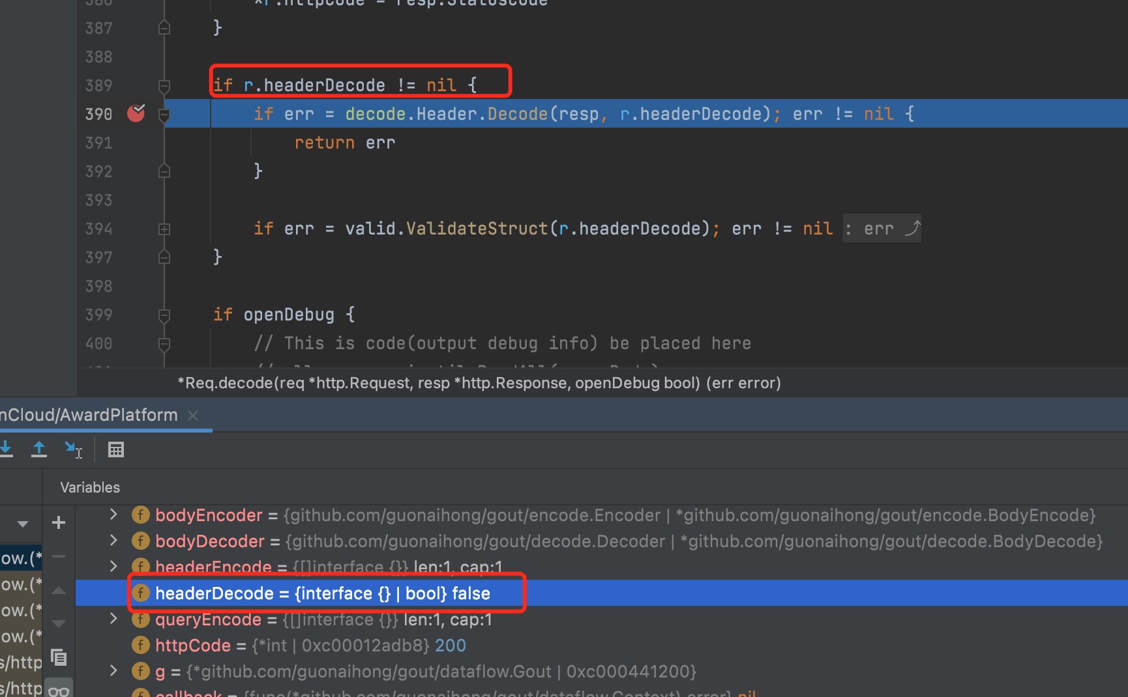
Task: Click the step out icon (blue up arrow)
Action: pos(38,449)
